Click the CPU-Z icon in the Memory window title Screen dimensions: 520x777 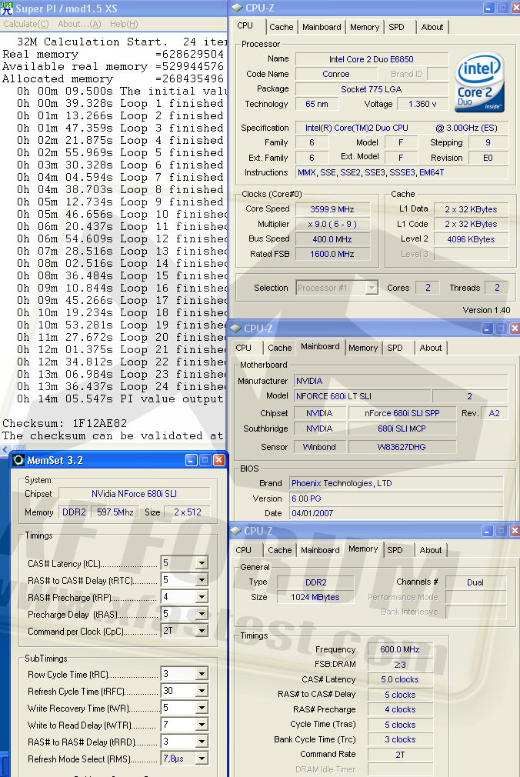(236, 531)
